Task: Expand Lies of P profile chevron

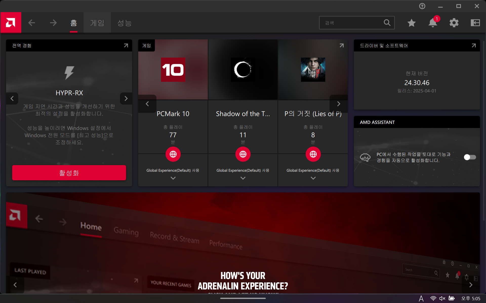Action: coord(313,178)
